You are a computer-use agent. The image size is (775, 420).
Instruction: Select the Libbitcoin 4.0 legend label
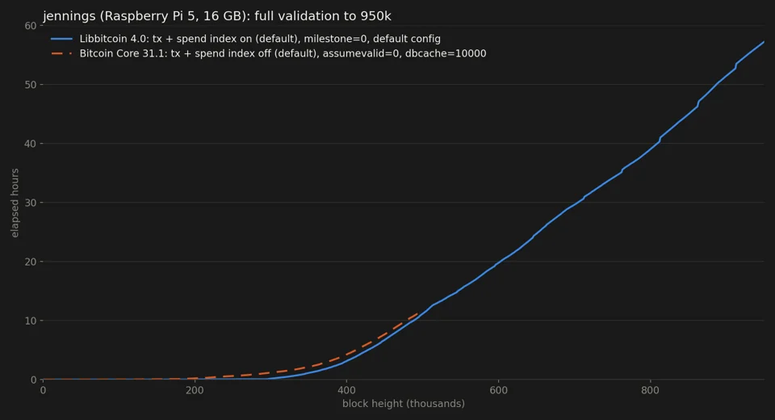[260, 39]
